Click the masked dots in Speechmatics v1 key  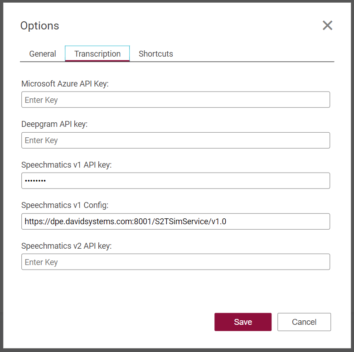pos(35,181)
